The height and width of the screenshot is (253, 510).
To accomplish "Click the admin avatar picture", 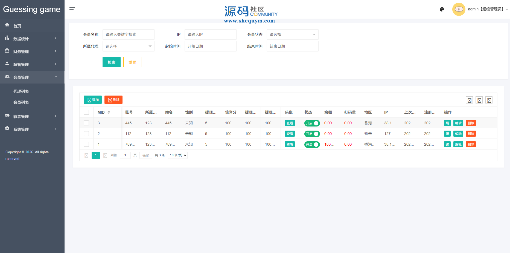I will 459,9.
